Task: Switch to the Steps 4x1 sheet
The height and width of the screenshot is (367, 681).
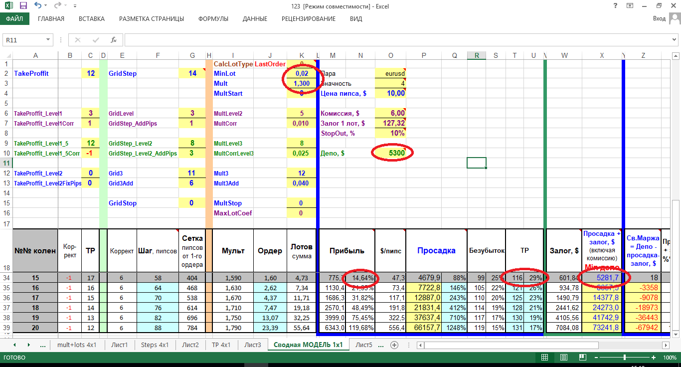Action: (156, 345)
